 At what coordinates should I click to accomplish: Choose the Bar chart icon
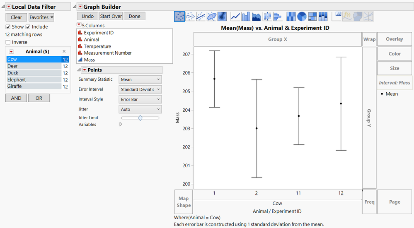click(x=246, y=16)
